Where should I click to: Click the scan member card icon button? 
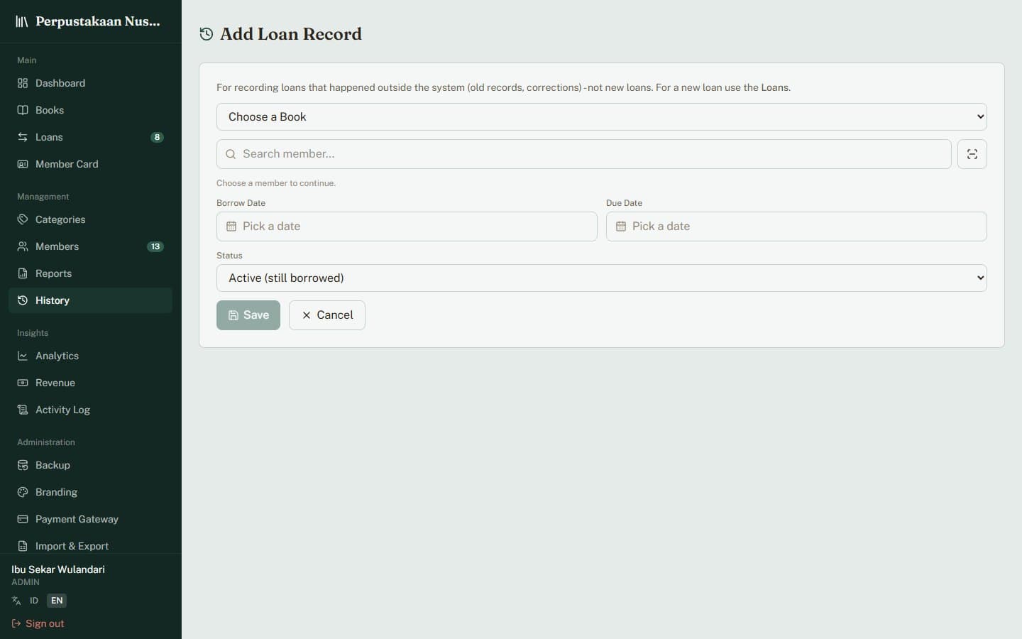pos(972,154)
